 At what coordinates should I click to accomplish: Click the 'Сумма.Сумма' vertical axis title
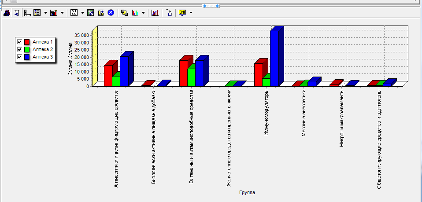70,59
